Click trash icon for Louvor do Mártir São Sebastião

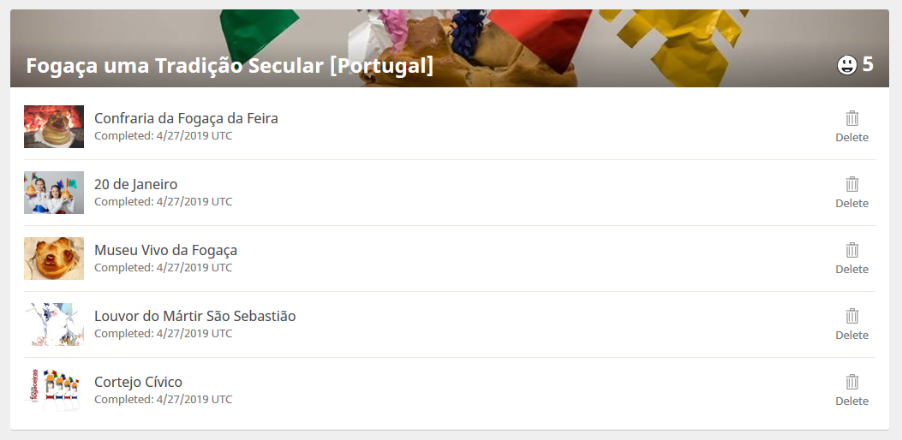pyautogui.click(x=851, y=316)
